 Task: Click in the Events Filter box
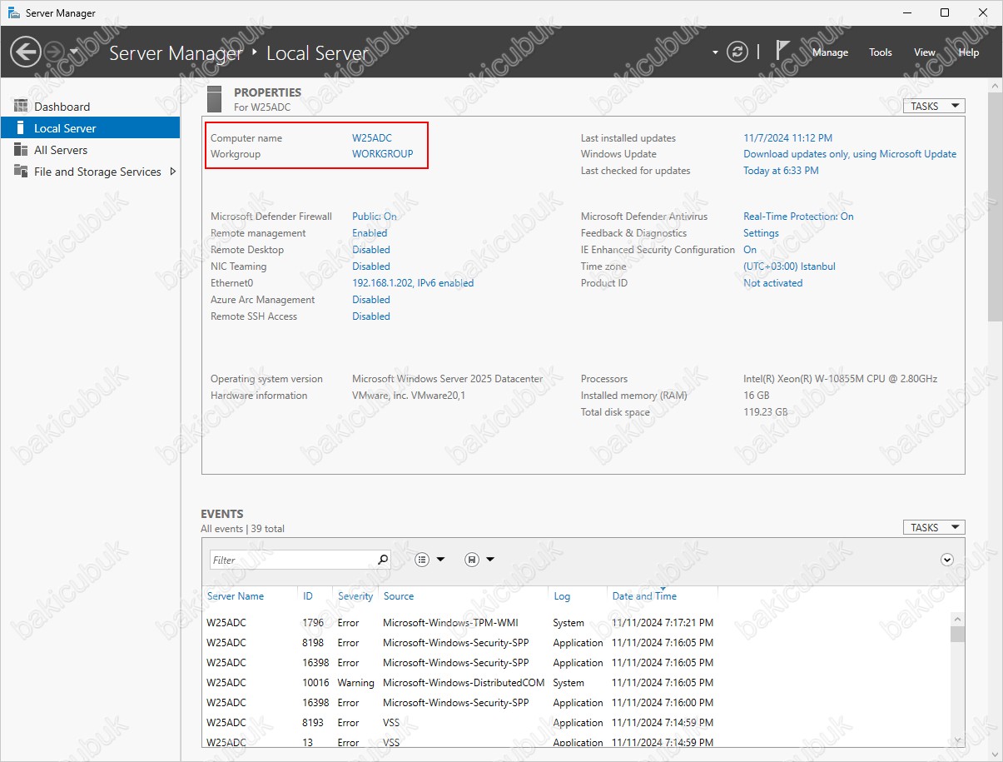(291, 560)
